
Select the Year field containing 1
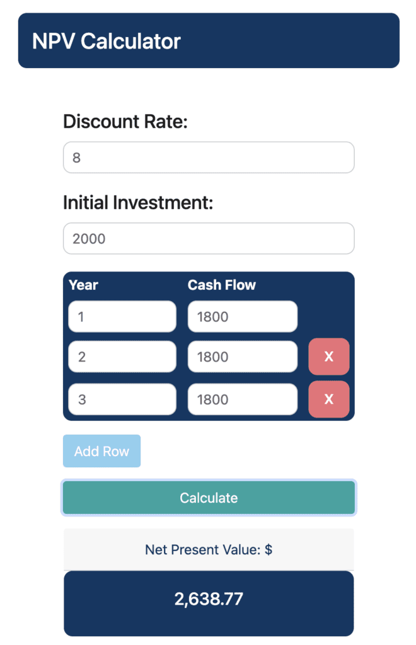(122, 316)
